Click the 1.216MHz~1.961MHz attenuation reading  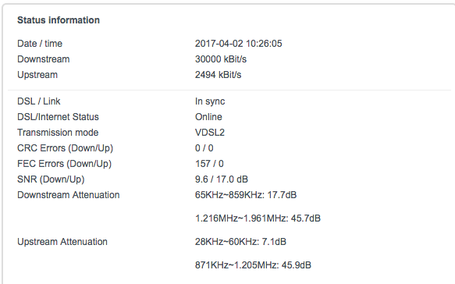click(x=258, y=218)
